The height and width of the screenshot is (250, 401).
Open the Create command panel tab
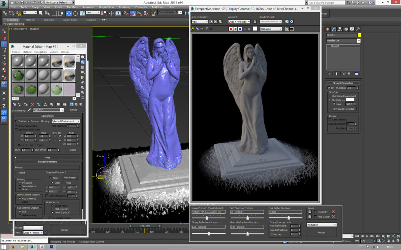(x=328, y=29)
